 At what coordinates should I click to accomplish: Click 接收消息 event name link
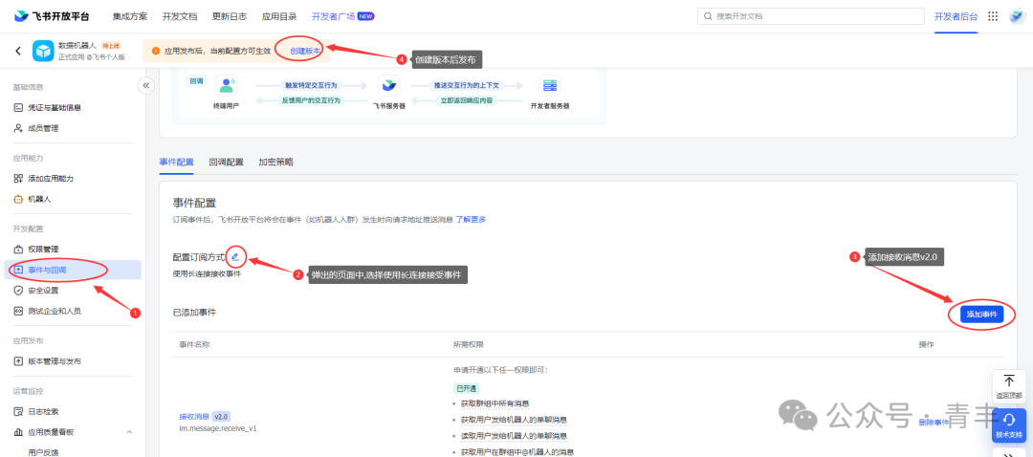coord(193,416)
